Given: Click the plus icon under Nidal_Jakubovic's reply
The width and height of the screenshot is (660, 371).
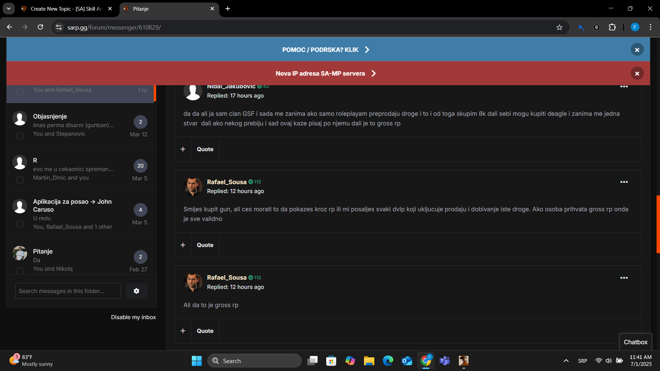Looking at the screenshot, I should 183,149.
